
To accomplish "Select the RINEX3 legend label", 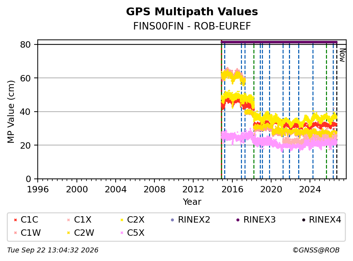I will 259,220.
